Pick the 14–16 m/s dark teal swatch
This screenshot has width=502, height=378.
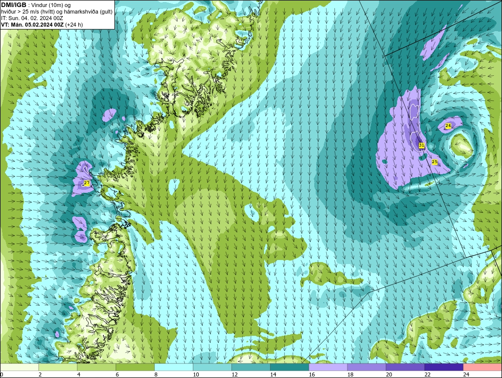pyautogui.click(x=290, y=367)
